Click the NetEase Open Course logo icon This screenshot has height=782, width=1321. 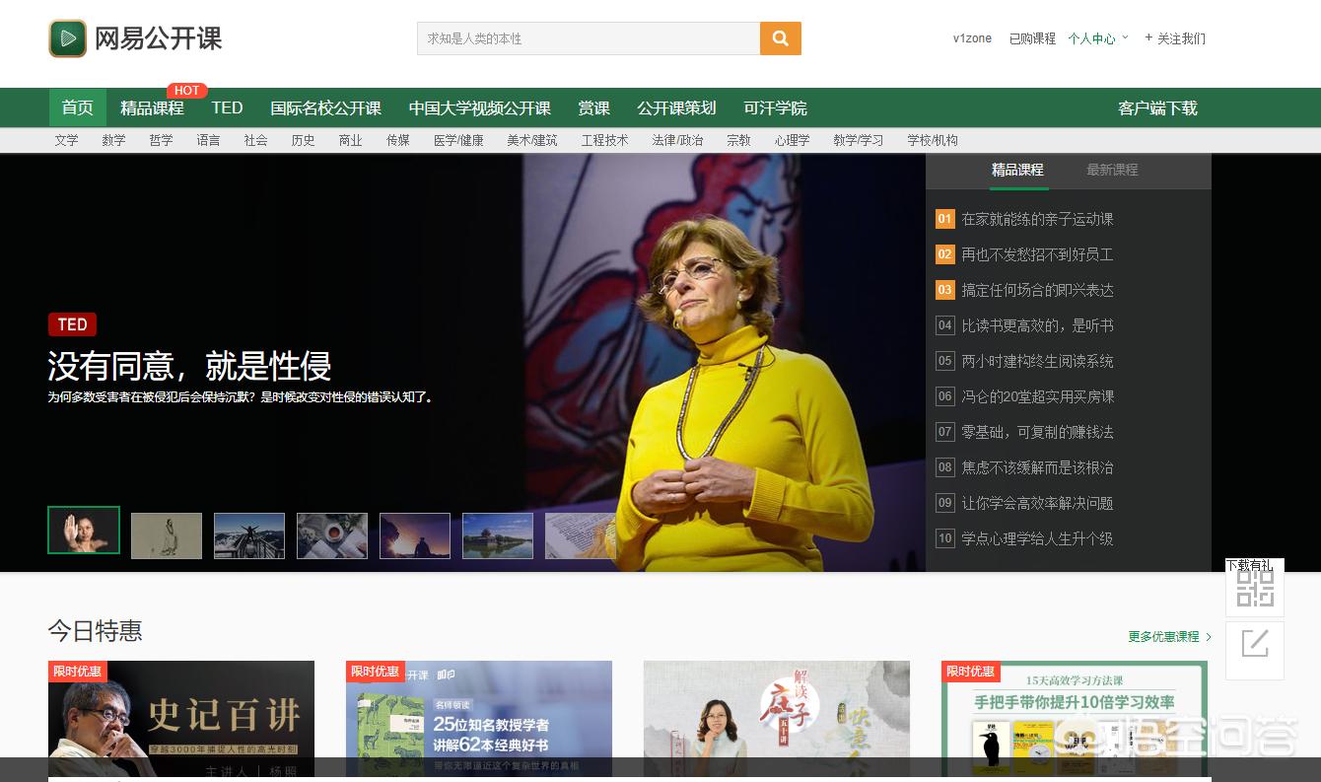pyautogui.click(x=68, y=38)
